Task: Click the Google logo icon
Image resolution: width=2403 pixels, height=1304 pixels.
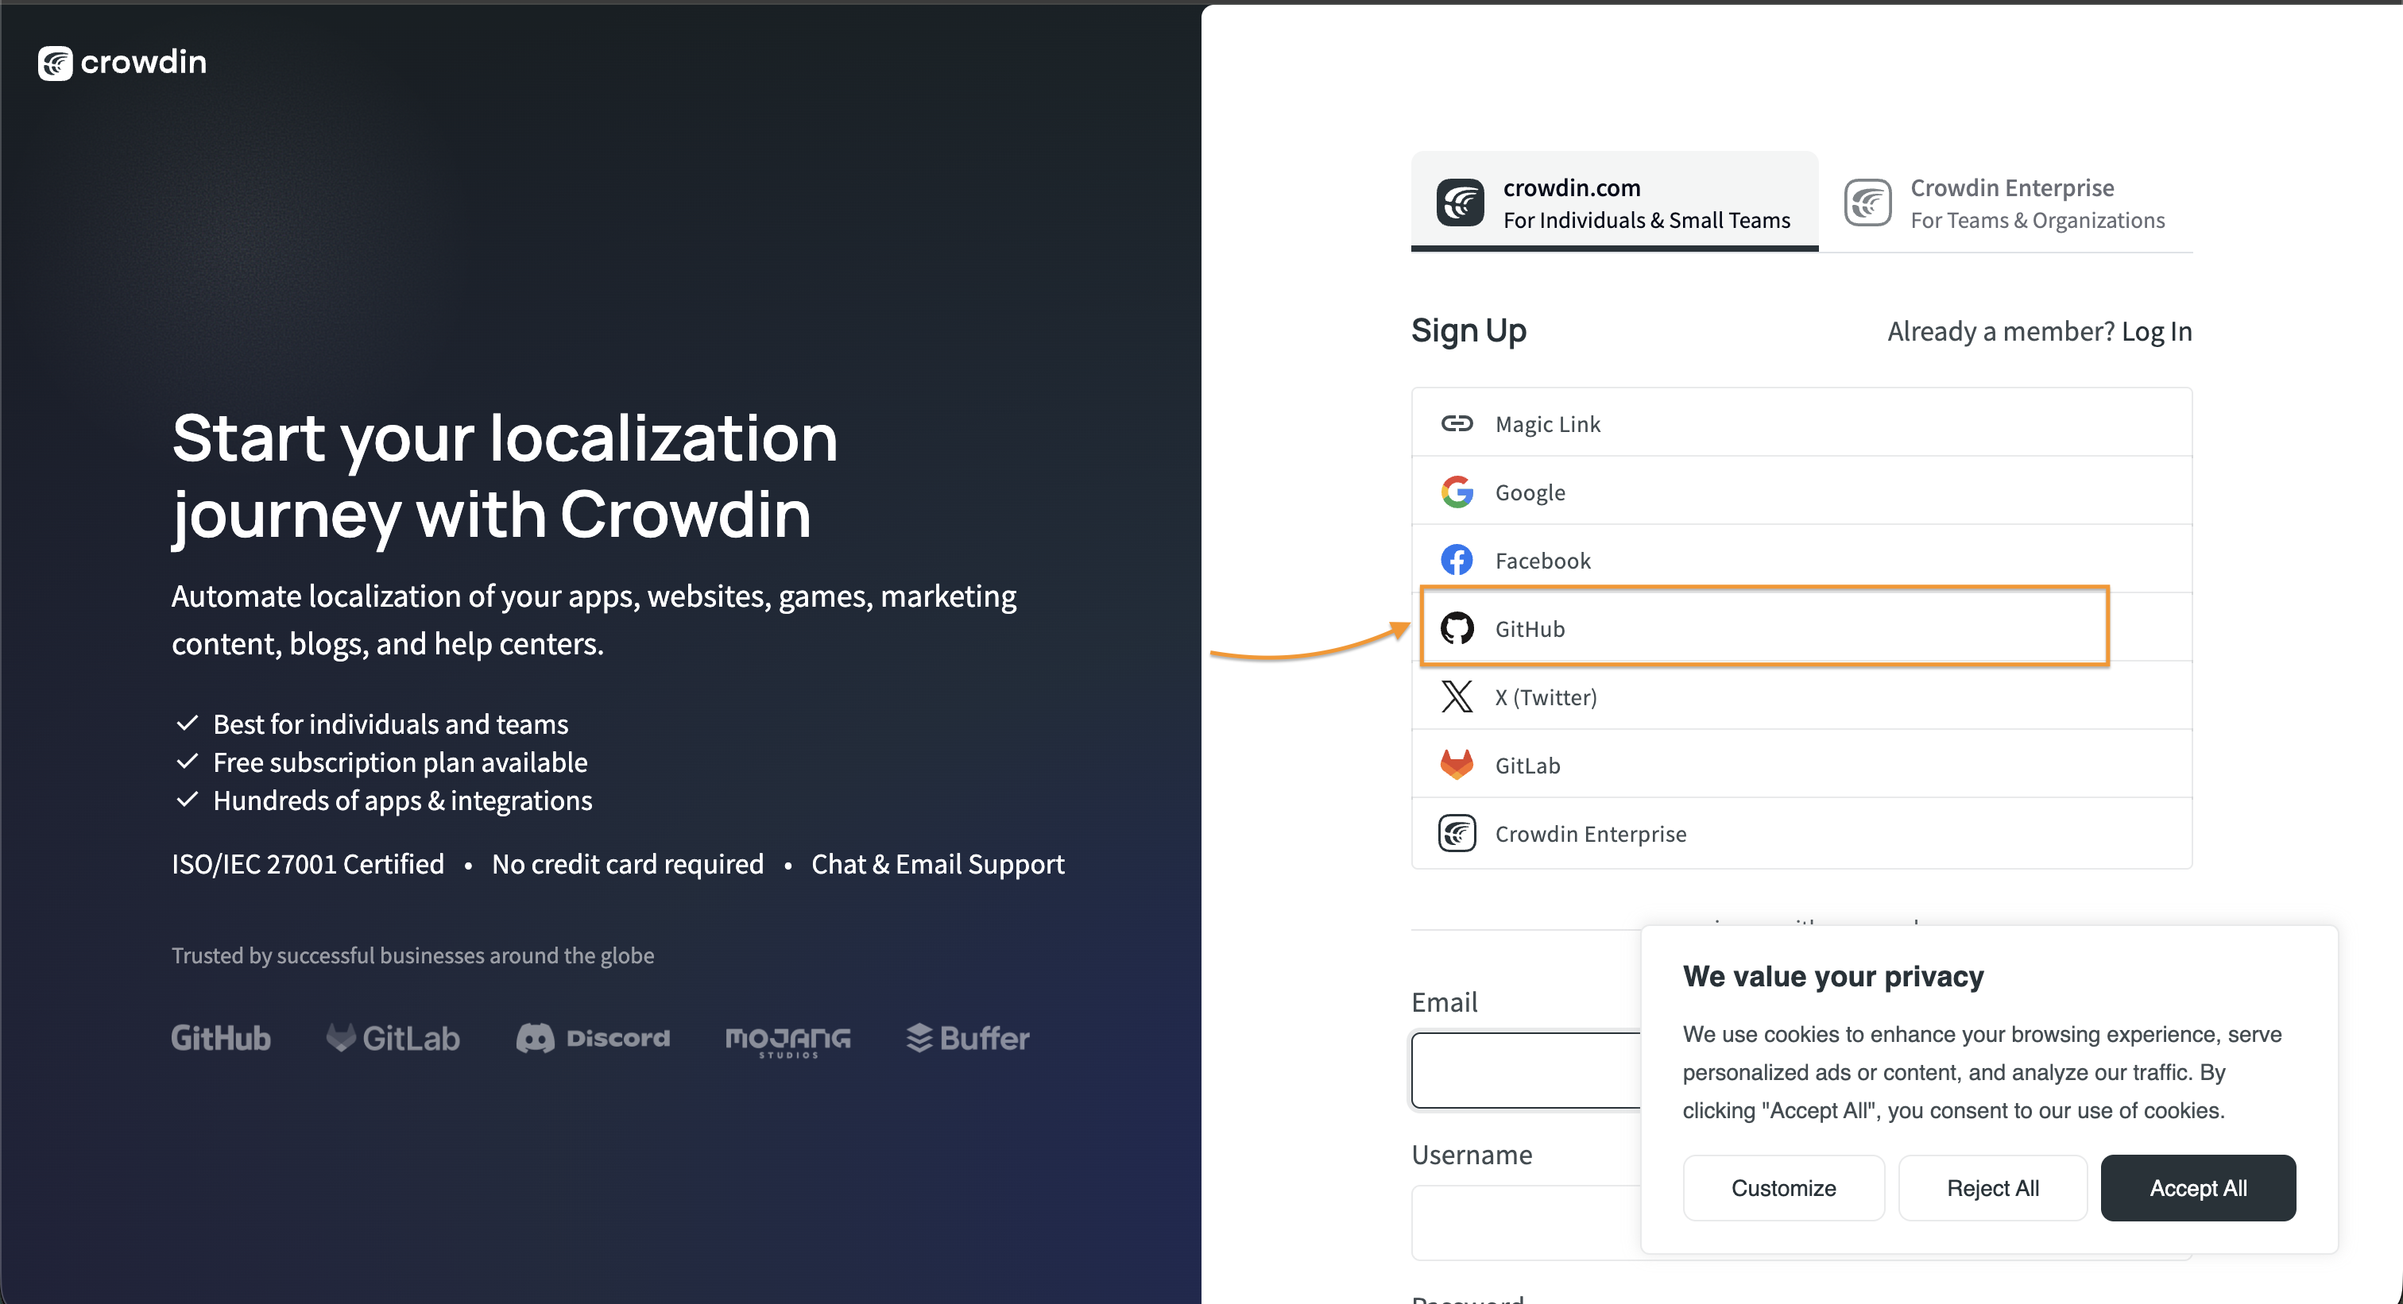Action: [x=1456, y=492]
